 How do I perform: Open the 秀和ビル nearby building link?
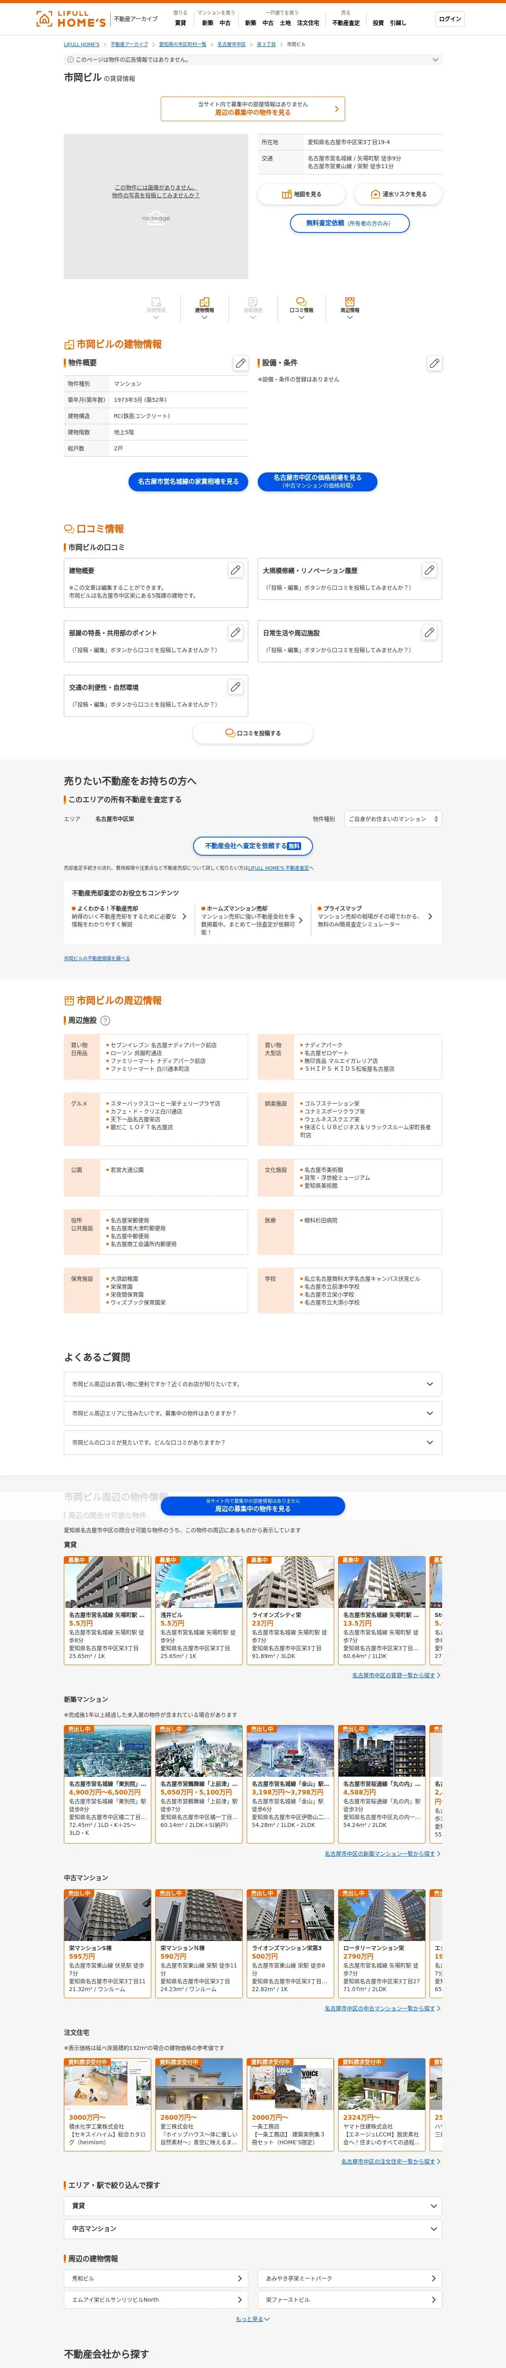click(x=156, y=2279)
